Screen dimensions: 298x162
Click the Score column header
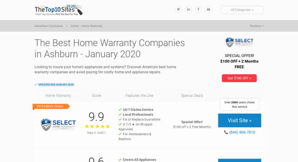[97, 96]
